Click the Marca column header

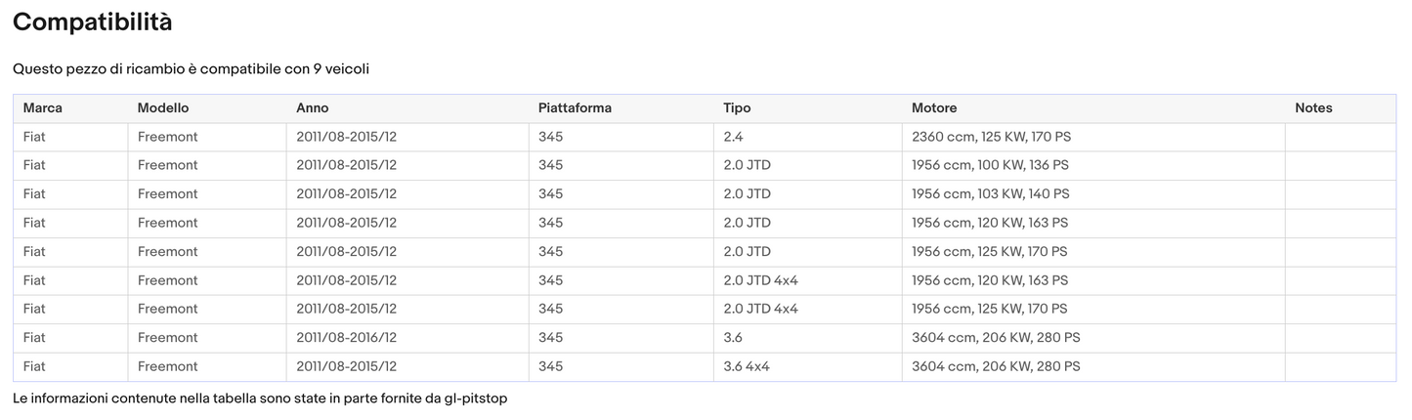pyautogui.click(x=43, y=108)
